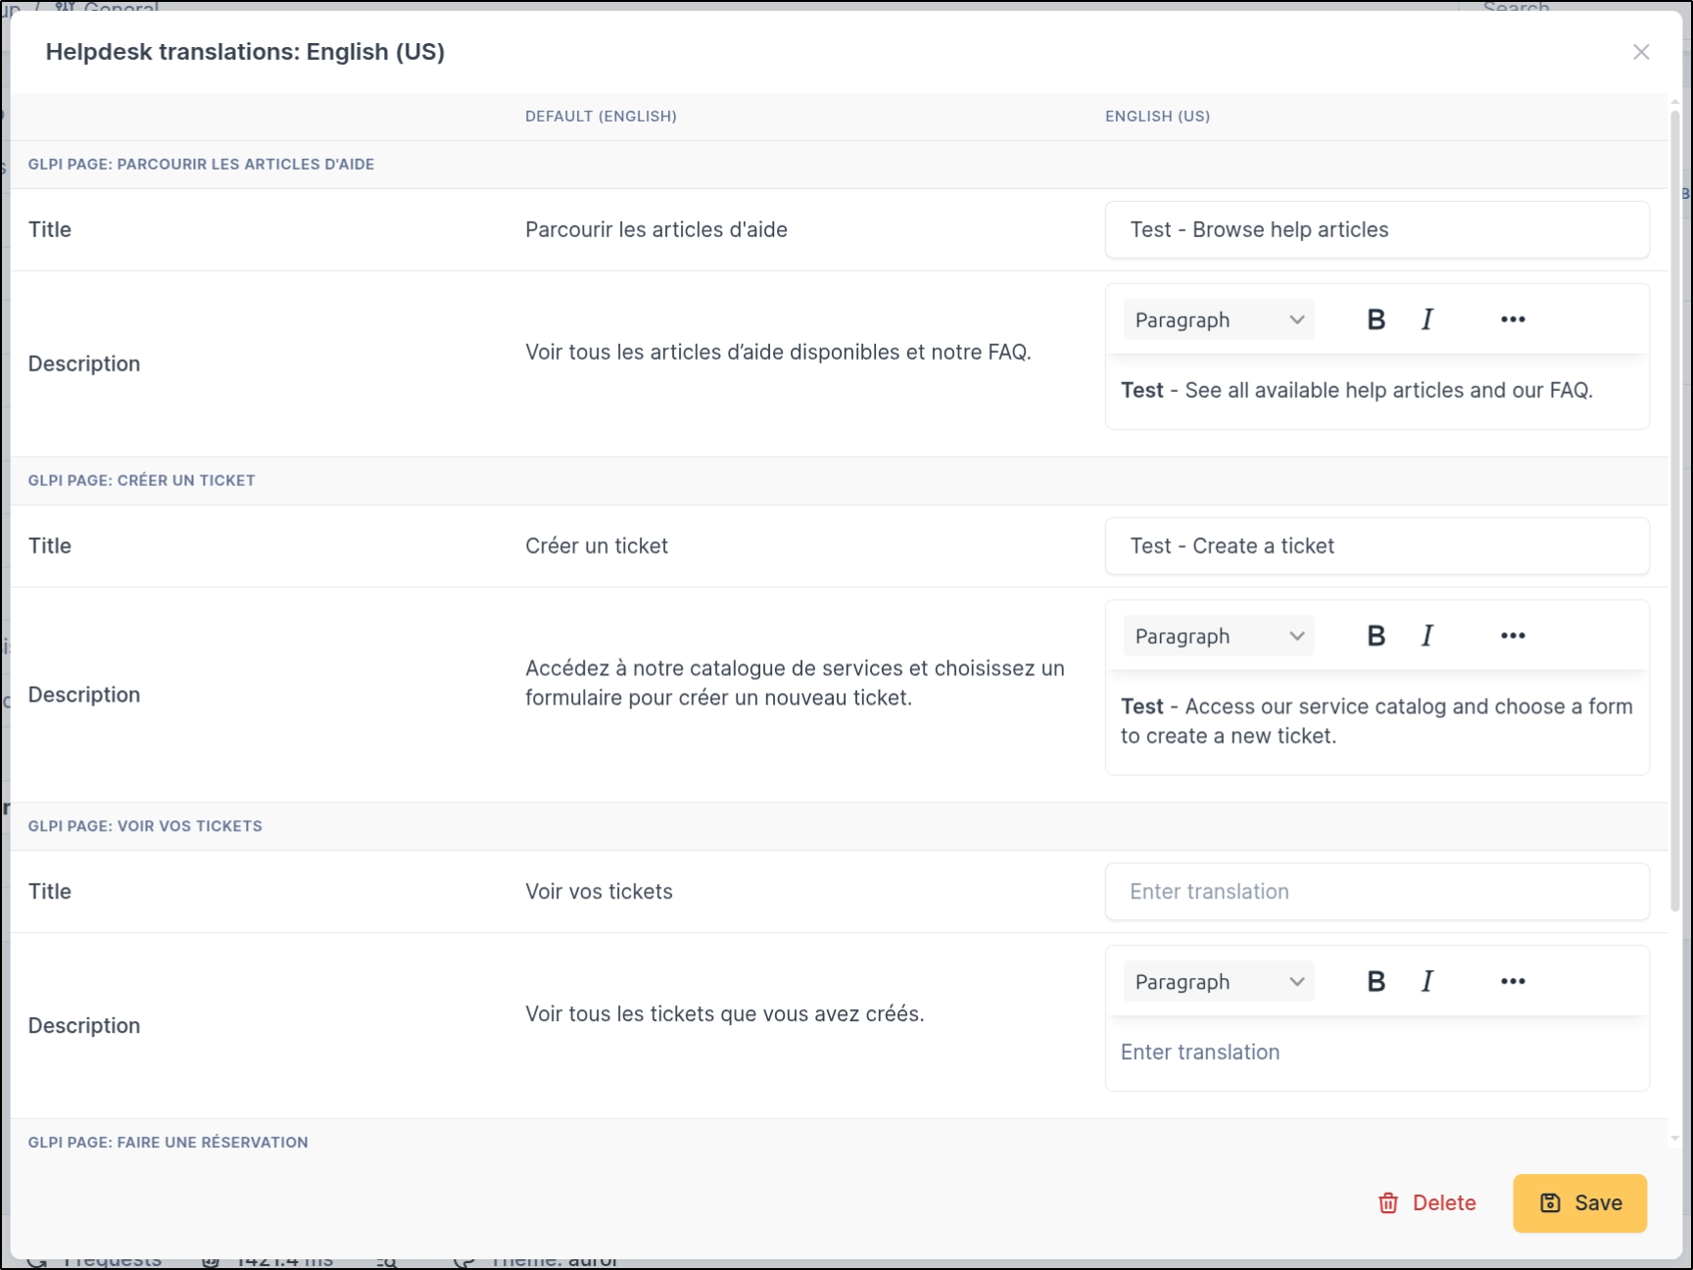Open more toolbar options for Créer un ticket description
Viewport: 1693px width, 1270px height.
pyautogui.click(x=1512, y=636)
